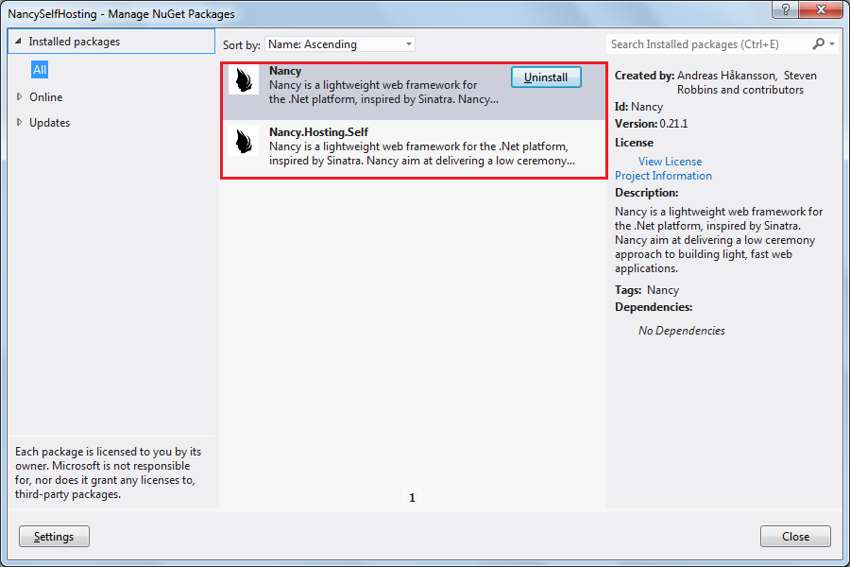Click the No Dependencies text
The image size is (850, 567).
click(681, 331)
